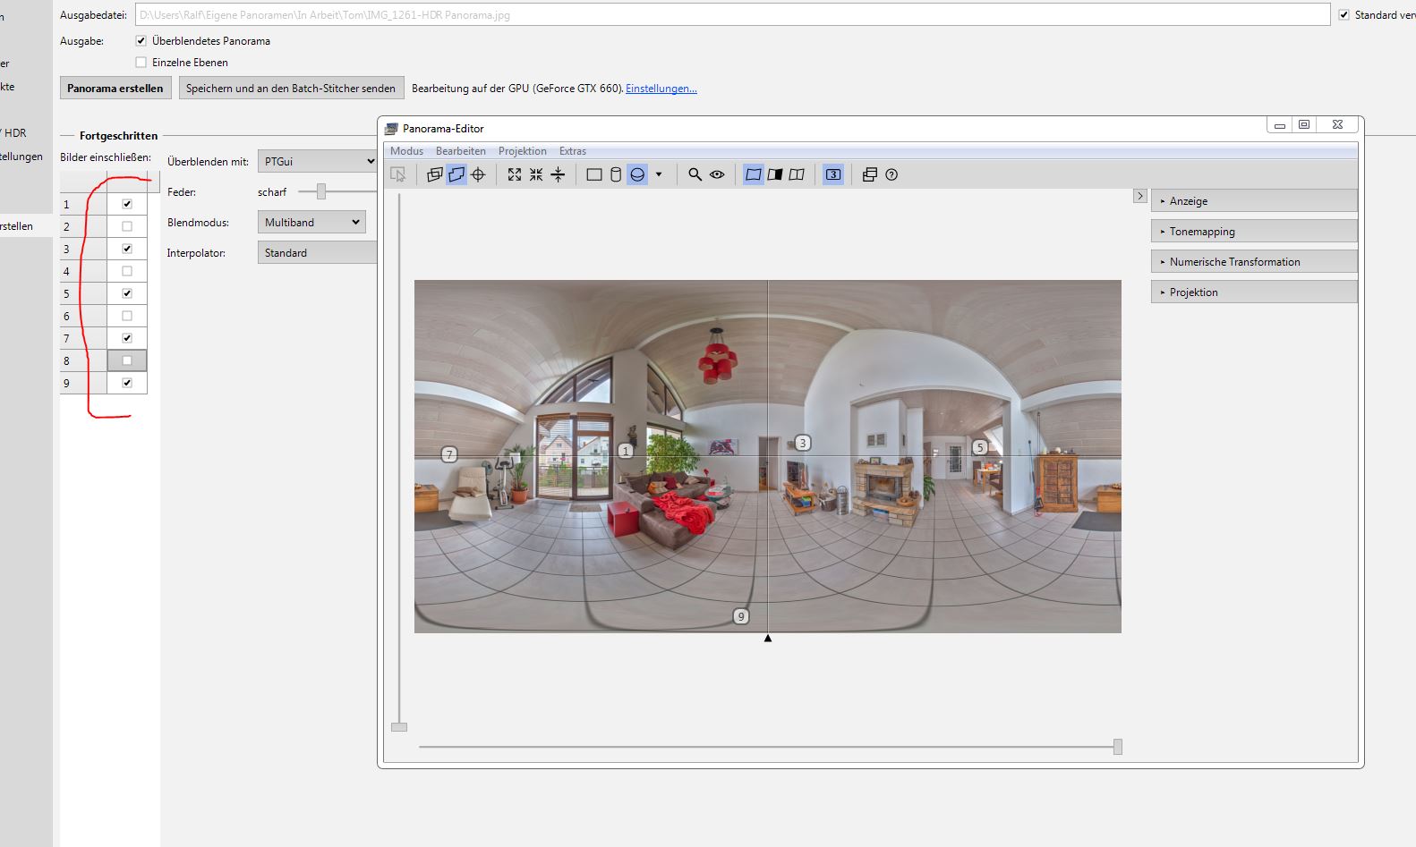The width and height of the screenshot is (1416, 847).
Task: Open the Blendmodus Multiband dropdown
Action: coord(311,223)
